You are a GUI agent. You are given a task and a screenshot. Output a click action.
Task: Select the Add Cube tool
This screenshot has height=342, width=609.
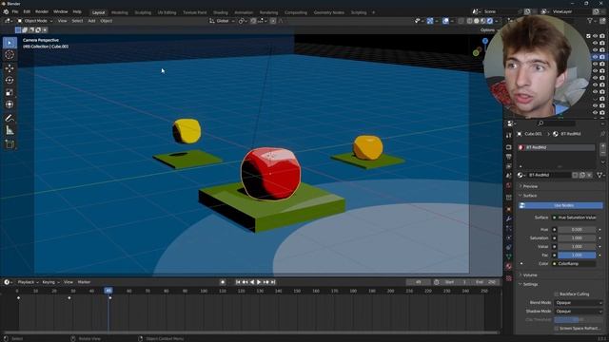click(10, 144)
